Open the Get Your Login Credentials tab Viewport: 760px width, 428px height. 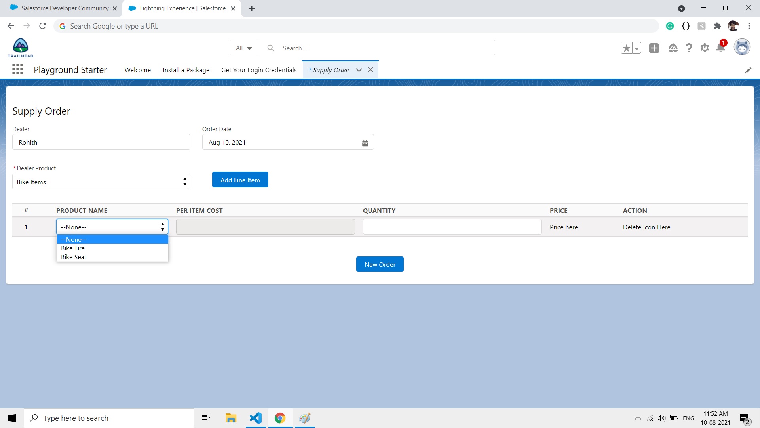(x=259, y=70)
